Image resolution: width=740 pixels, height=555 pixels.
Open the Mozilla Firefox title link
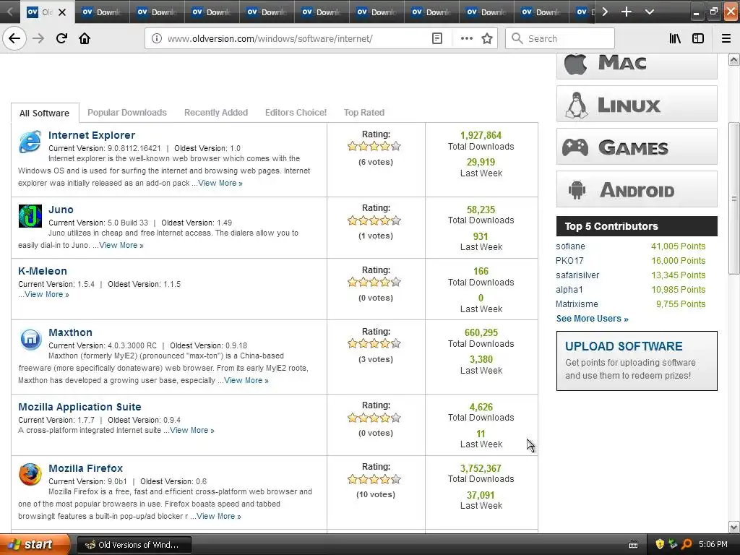coord(85,468)
